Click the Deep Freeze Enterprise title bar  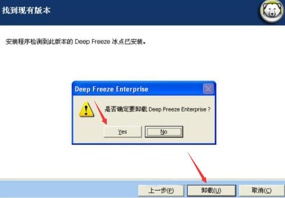coord(138,89)
